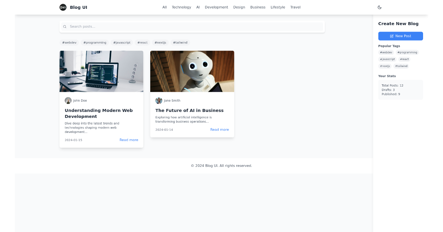Screen dimensions: 443x232
Task: Switch to the AI category
Action: (x=198, y=7)
